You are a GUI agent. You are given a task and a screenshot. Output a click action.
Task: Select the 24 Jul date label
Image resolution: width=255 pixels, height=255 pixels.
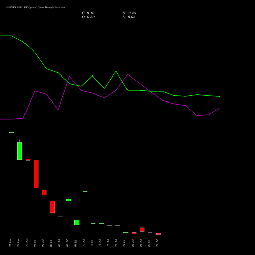141,243
